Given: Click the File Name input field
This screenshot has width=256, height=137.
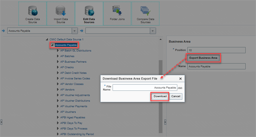Looking at the screenshot, I should pyautogui.click(x=145, y=88).
